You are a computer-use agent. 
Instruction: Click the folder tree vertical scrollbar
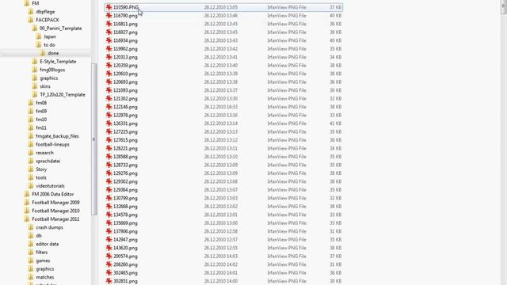click(x=94, y=139)
